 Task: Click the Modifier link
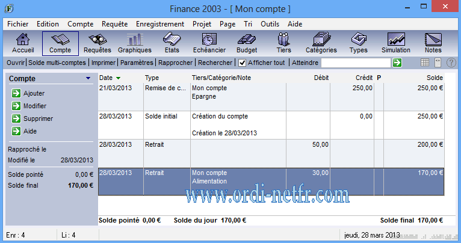click(35, 106)
